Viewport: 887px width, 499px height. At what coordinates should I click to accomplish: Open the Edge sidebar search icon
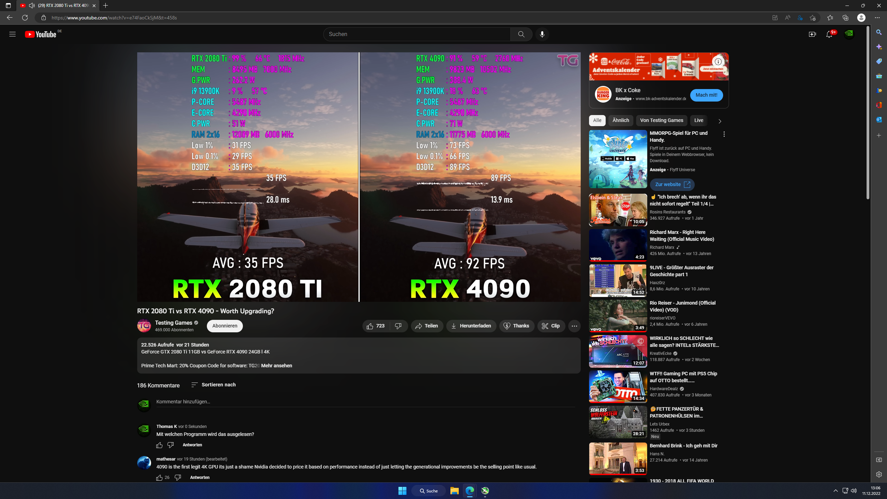[x=879, y=32]
